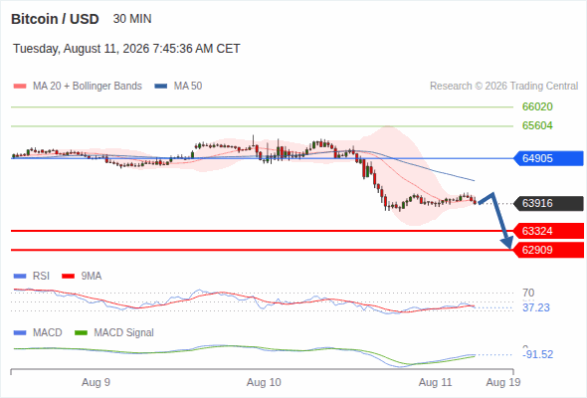
Task: Select the 30 MIN timeframe label
Action: click(x=132, y=19)
